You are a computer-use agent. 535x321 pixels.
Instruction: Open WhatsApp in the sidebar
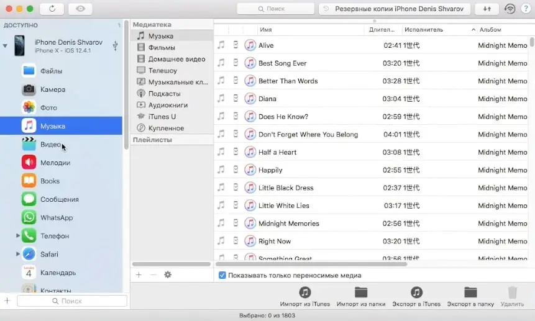click(61, 217)
